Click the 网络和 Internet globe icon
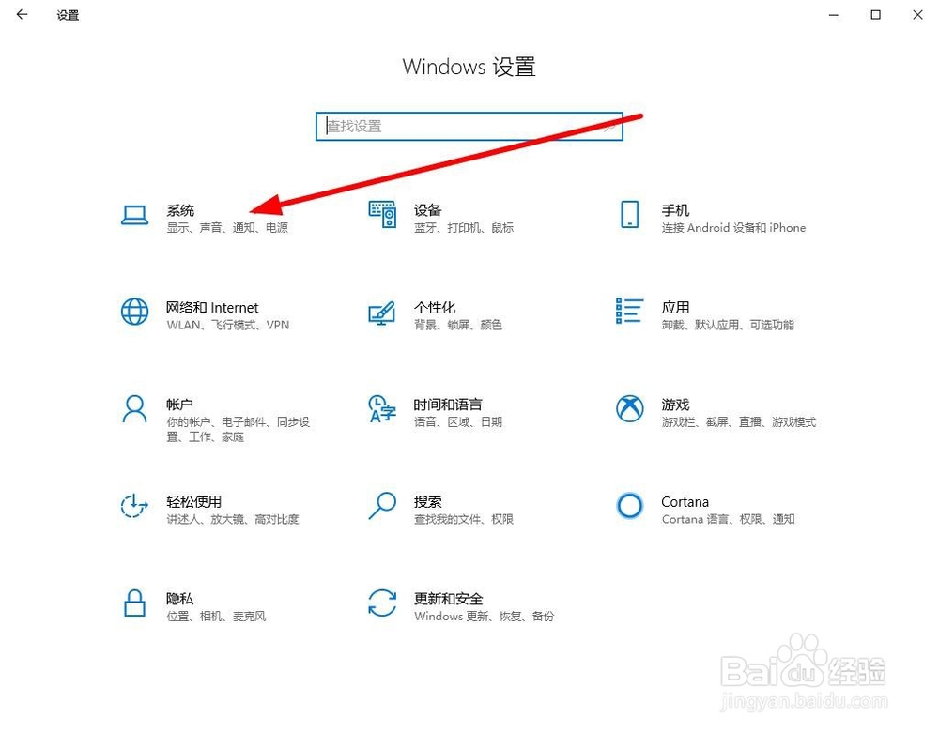This screenshot has width=939, height=733. click(x=134, y=312)
